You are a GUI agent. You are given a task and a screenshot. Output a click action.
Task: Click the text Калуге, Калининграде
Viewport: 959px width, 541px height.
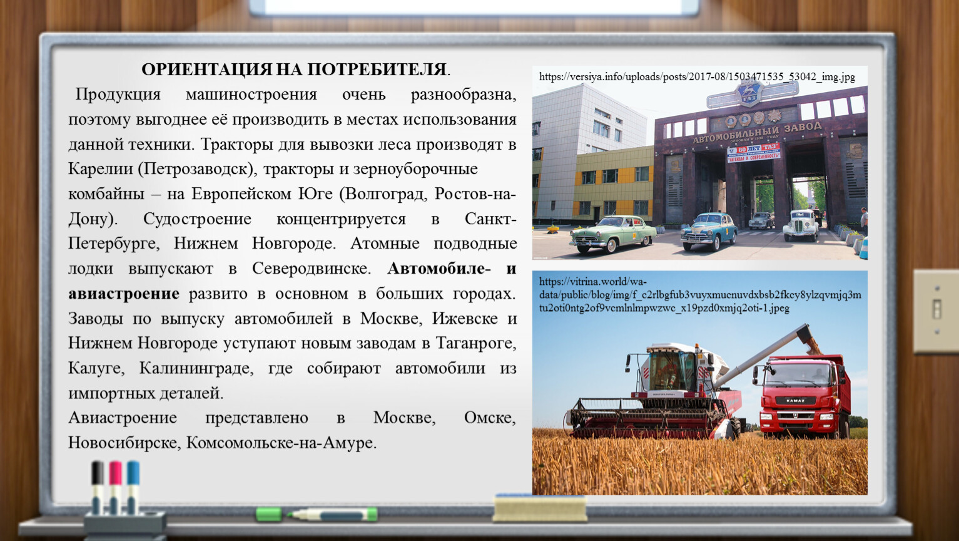[x=161, y=369]
